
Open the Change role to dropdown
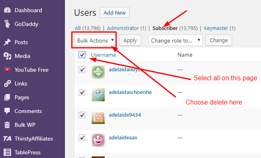click(x=175, y=40)
